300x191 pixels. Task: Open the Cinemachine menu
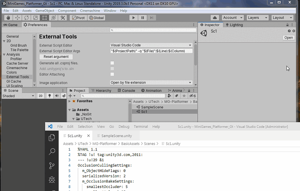point(90,11)
